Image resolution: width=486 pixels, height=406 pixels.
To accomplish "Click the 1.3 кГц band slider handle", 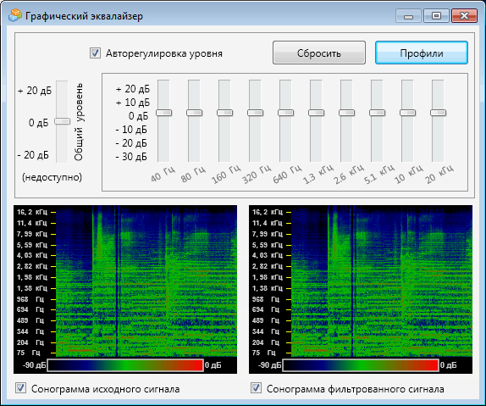I will pos(316,113).
